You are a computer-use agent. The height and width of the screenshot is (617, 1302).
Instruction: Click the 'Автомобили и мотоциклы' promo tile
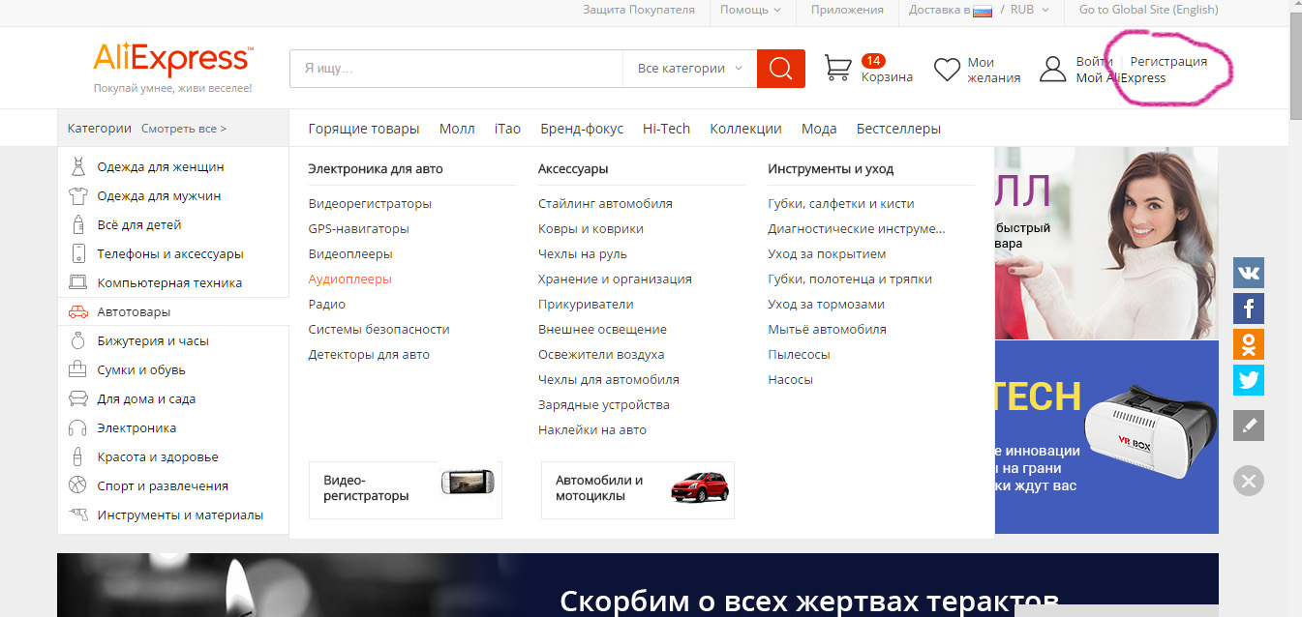coord(637,488)
